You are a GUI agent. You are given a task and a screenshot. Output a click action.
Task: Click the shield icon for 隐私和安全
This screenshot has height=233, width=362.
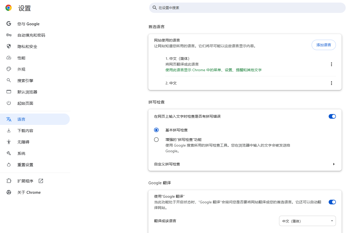(x=9, y=46)
